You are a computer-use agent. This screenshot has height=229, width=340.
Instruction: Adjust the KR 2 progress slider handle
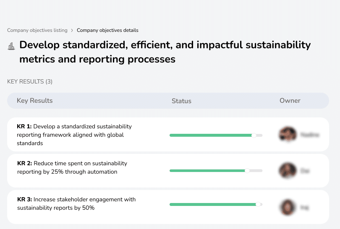tap(247, 171)
